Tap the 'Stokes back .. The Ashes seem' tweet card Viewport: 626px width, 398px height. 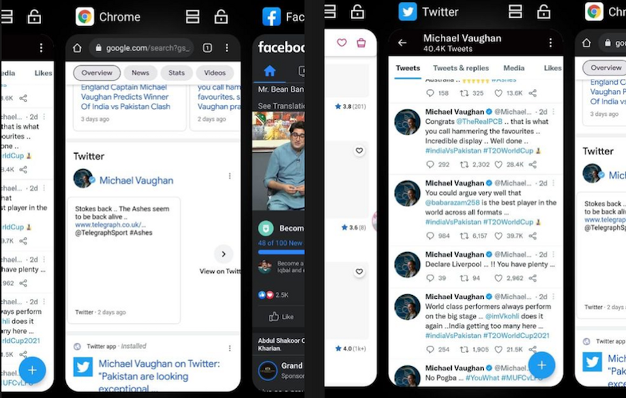click(124, 260)
